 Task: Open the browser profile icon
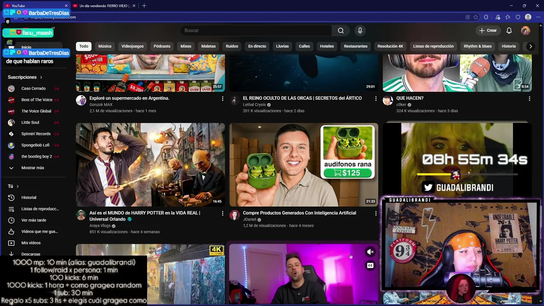528,17
